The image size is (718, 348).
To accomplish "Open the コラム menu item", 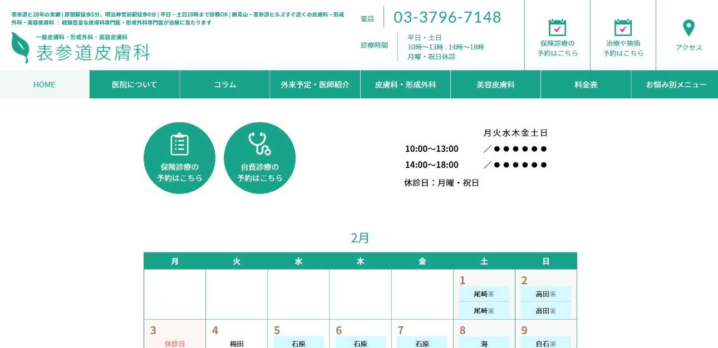I will click(x=225, y=84).
